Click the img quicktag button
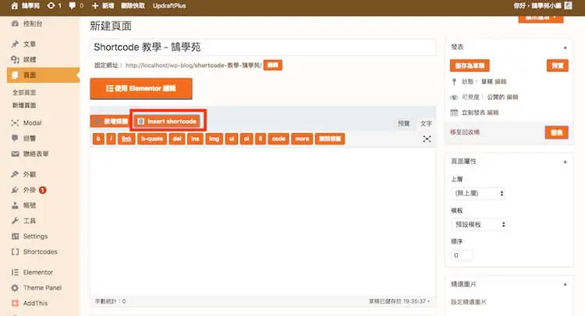 click(x=214, y=139)
